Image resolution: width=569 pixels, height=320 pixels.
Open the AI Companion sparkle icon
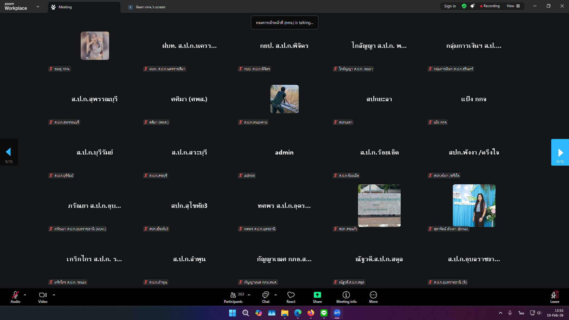(x=472, y=6)
